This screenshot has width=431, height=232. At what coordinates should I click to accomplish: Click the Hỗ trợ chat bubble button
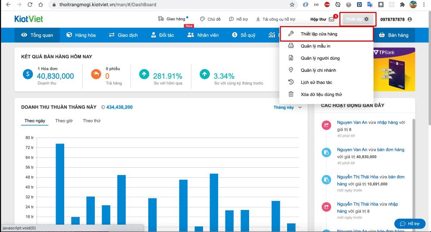pyautogui.click(x=409, y=224)
